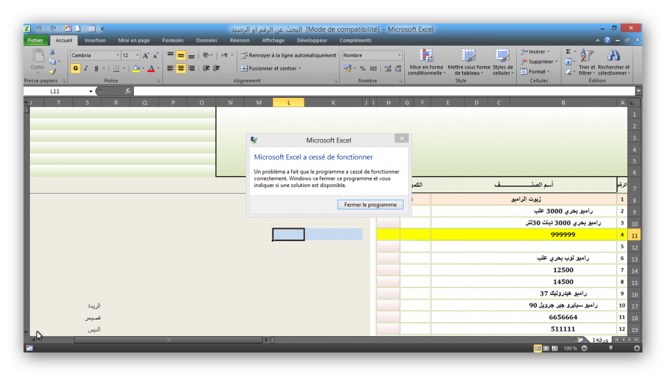The width and height of the screenshot is (666, 376).
Task: Apply the yellow fill bucket icon
Action: pos(136,69)
